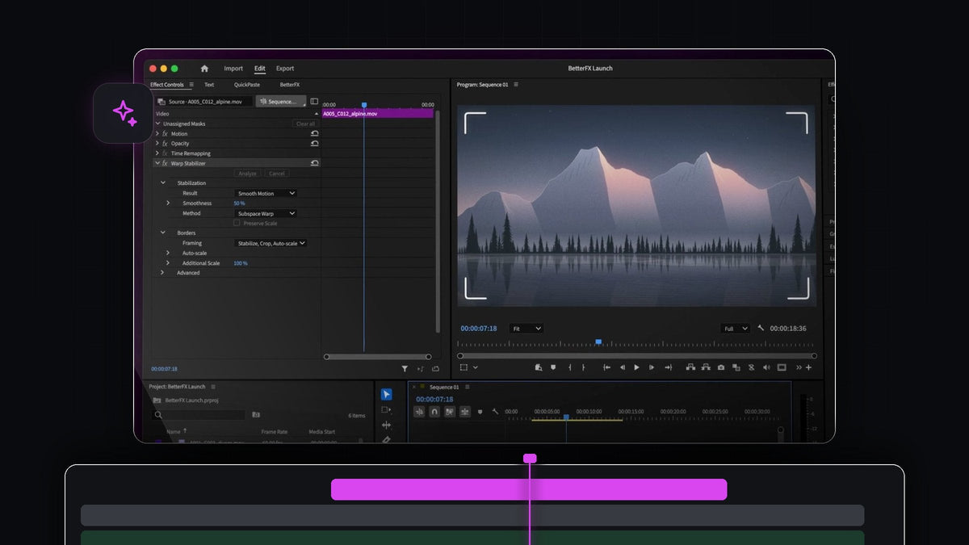Reset the Opacity effect parameters
The height and width of the screenshot is (545, 969).
pyautogui.click(x=314, y=143)
